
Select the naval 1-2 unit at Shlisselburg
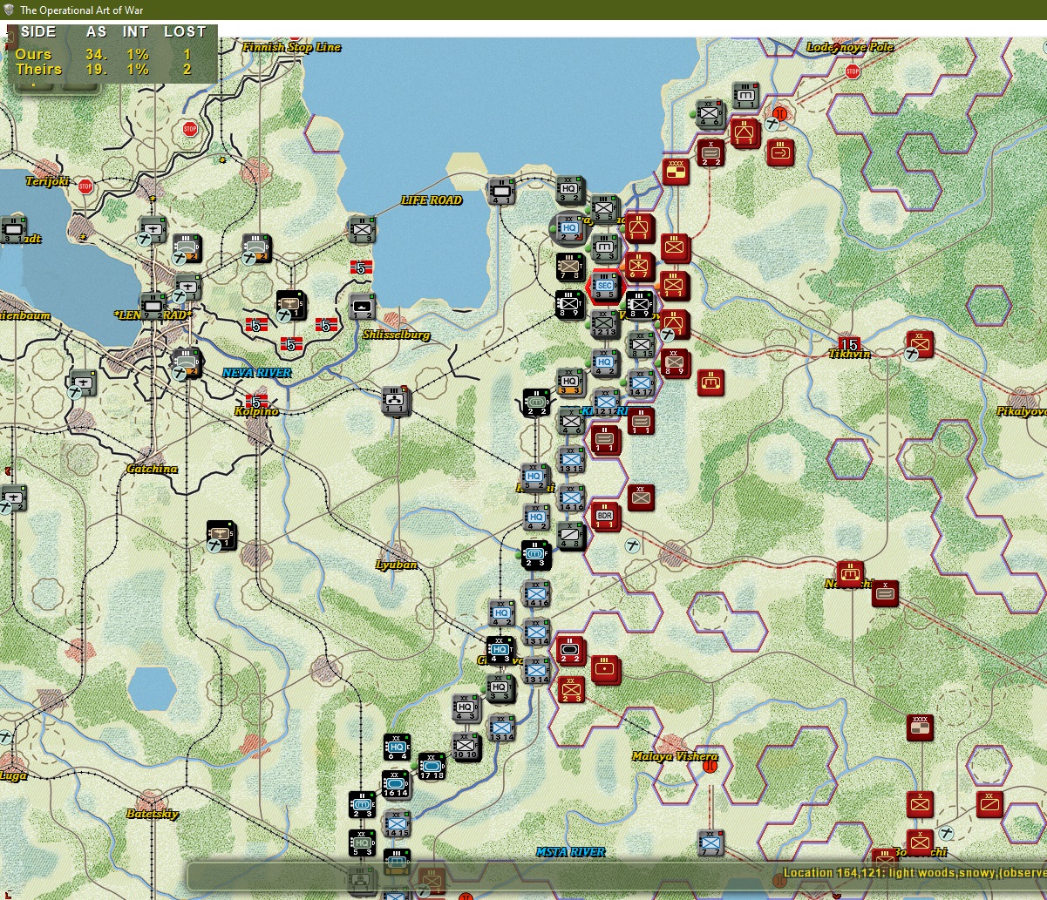pos(362,307)
